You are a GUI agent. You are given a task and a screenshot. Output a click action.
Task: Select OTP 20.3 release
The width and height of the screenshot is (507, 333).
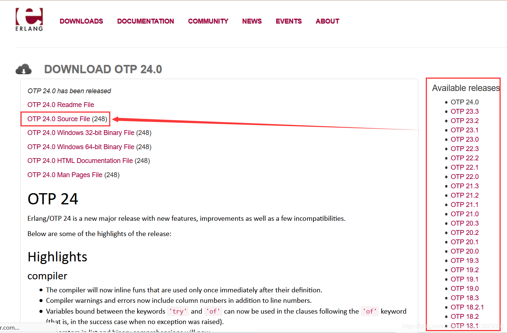(x=465, y=223)
